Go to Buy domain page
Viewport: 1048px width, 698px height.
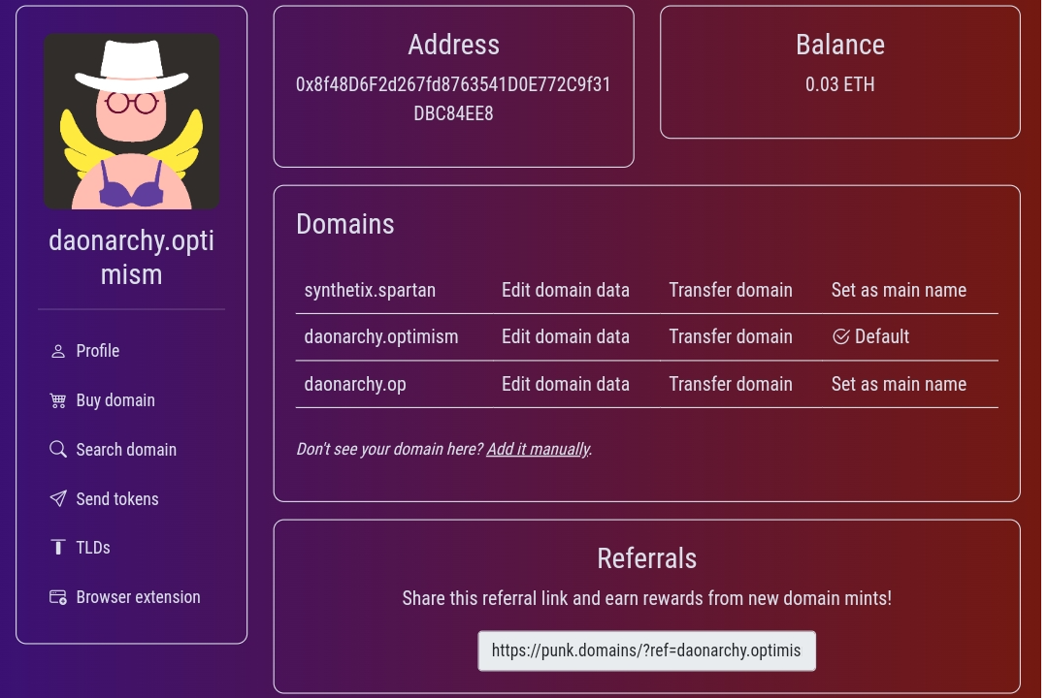pyautogui.click(x=115, y=400)
